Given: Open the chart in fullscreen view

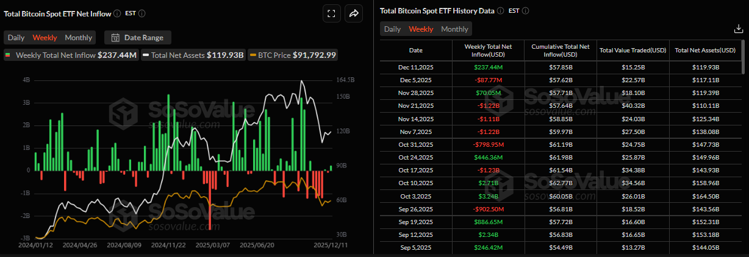Looking at the screenshot, I should [331, 13].
